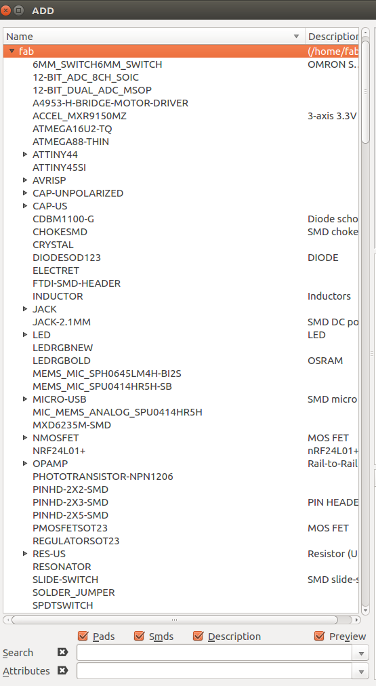Click the horizontal scrollbar of the list
This screenshot has height=686, width=376.
pyautogui.click(x=175, y=620)
